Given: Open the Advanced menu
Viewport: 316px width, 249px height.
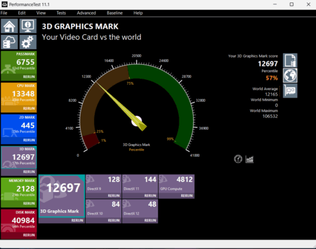Looking at the screenshot, I should pos(86,13).
